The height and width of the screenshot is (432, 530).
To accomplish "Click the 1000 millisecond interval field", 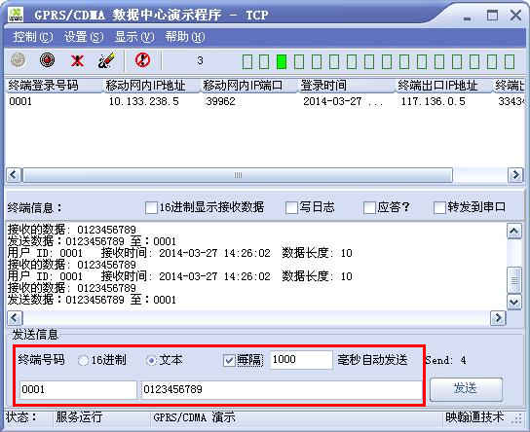I will click(301, 359).
